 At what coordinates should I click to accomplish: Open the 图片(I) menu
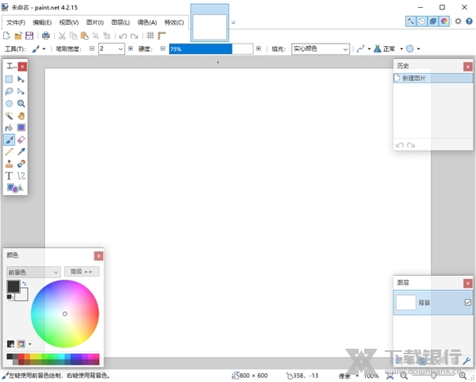pyautogui.click(x=95, y=22)
